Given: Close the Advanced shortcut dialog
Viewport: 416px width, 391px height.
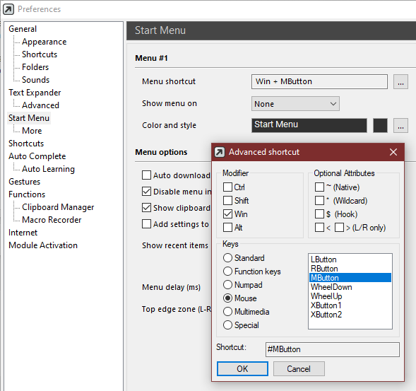Looking at the screenshot, I should (393, 152).
